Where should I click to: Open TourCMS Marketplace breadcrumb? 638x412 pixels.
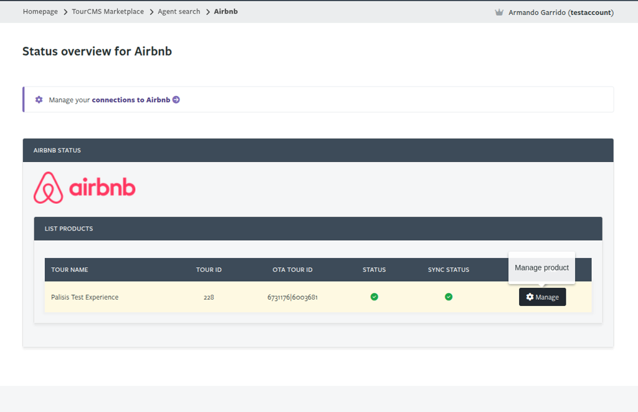click(108, 12)
